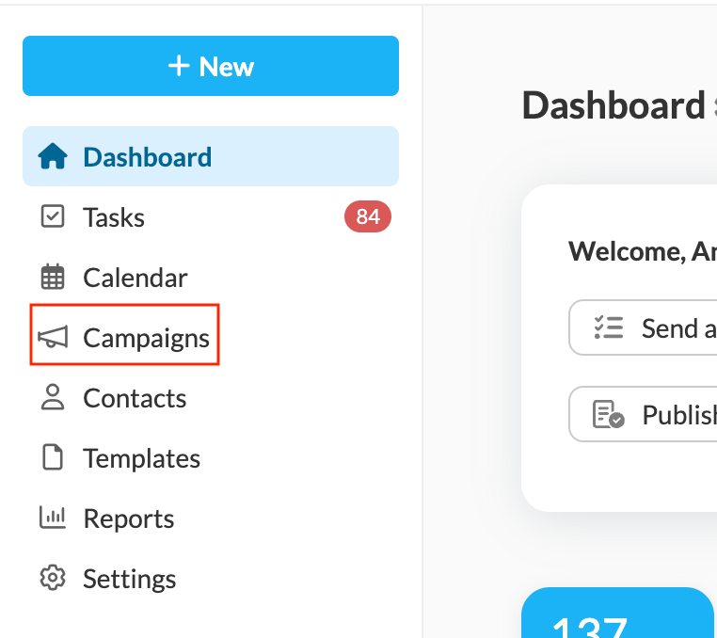
Task: Click the calendar grid icon in sidebar
Action: click(x=53, y=278)
